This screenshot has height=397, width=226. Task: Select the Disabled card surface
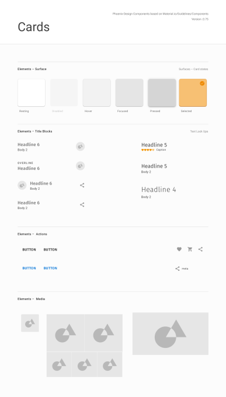click(64, 93)
